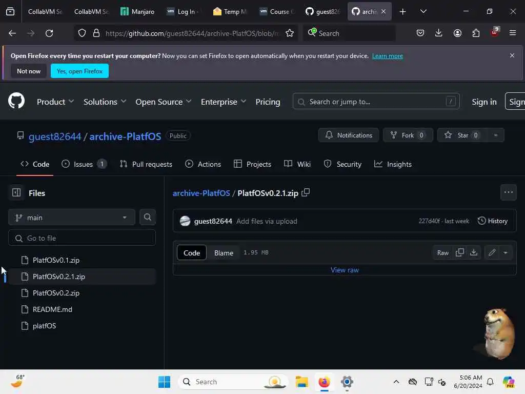This screenshot has height=394, width=525.
Task: Download raw file icon in file toolbar
Action: [473, 252]
